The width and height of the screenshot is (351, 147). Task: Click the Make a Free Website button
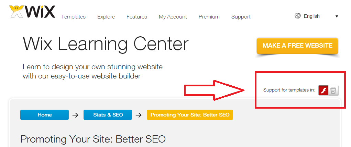tap(297, 46)
